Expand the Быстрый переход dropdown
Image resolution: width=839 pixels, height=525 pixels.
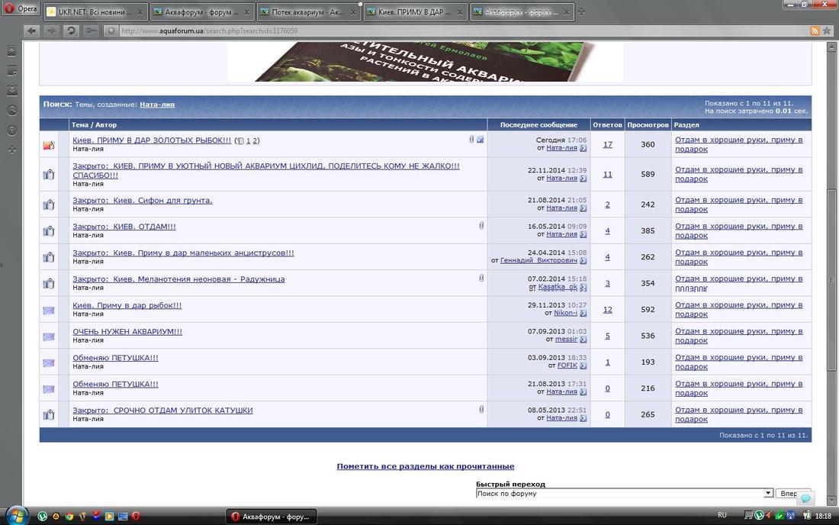[768, 494]
